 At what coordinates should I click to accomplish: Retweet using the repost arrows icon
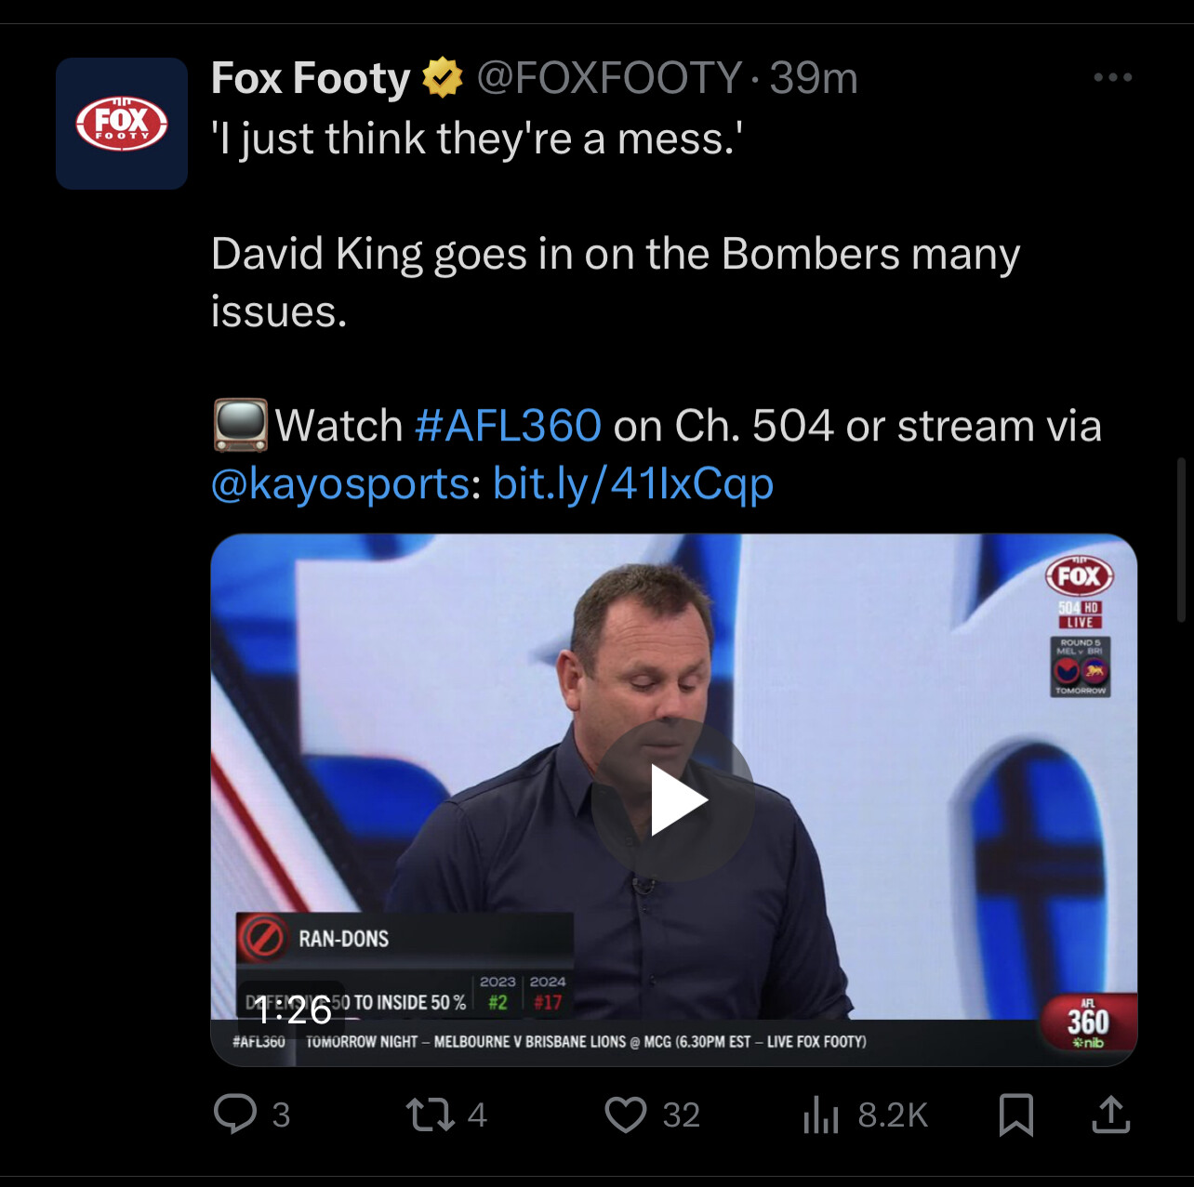(430, 1114)
